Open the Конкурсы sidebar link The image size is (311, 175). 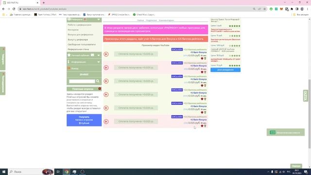tap(73, 30)
